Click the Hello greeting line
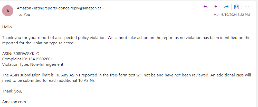The height and width of the screenshot is (107, 258). [x=7, y=27]
